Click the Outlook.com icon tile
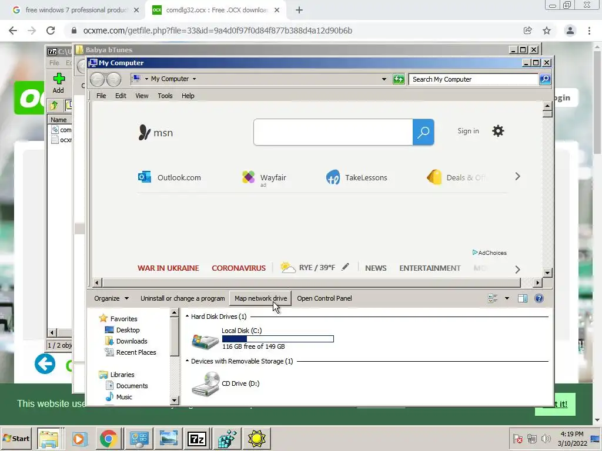 pos(145,177)
